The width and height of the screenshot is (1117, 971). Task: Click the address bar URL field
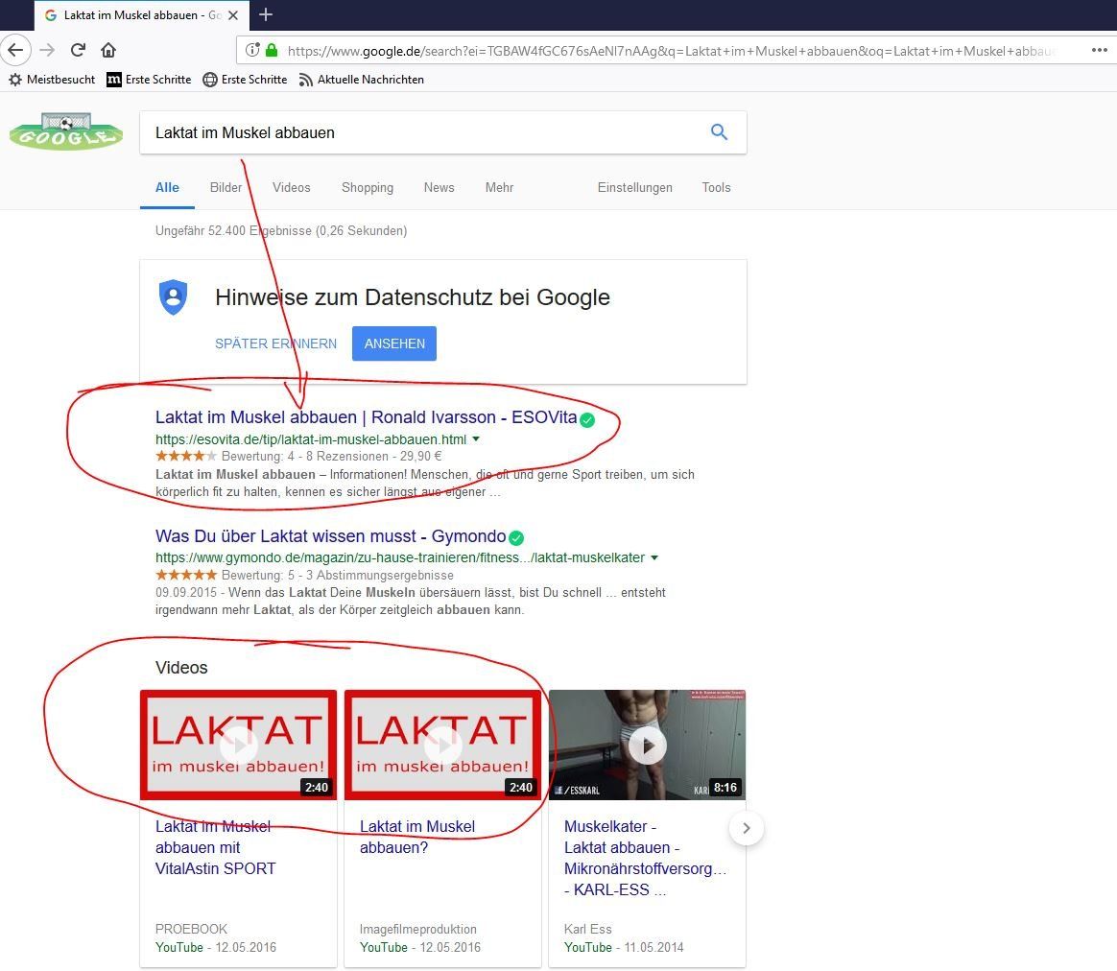point(670,51)
